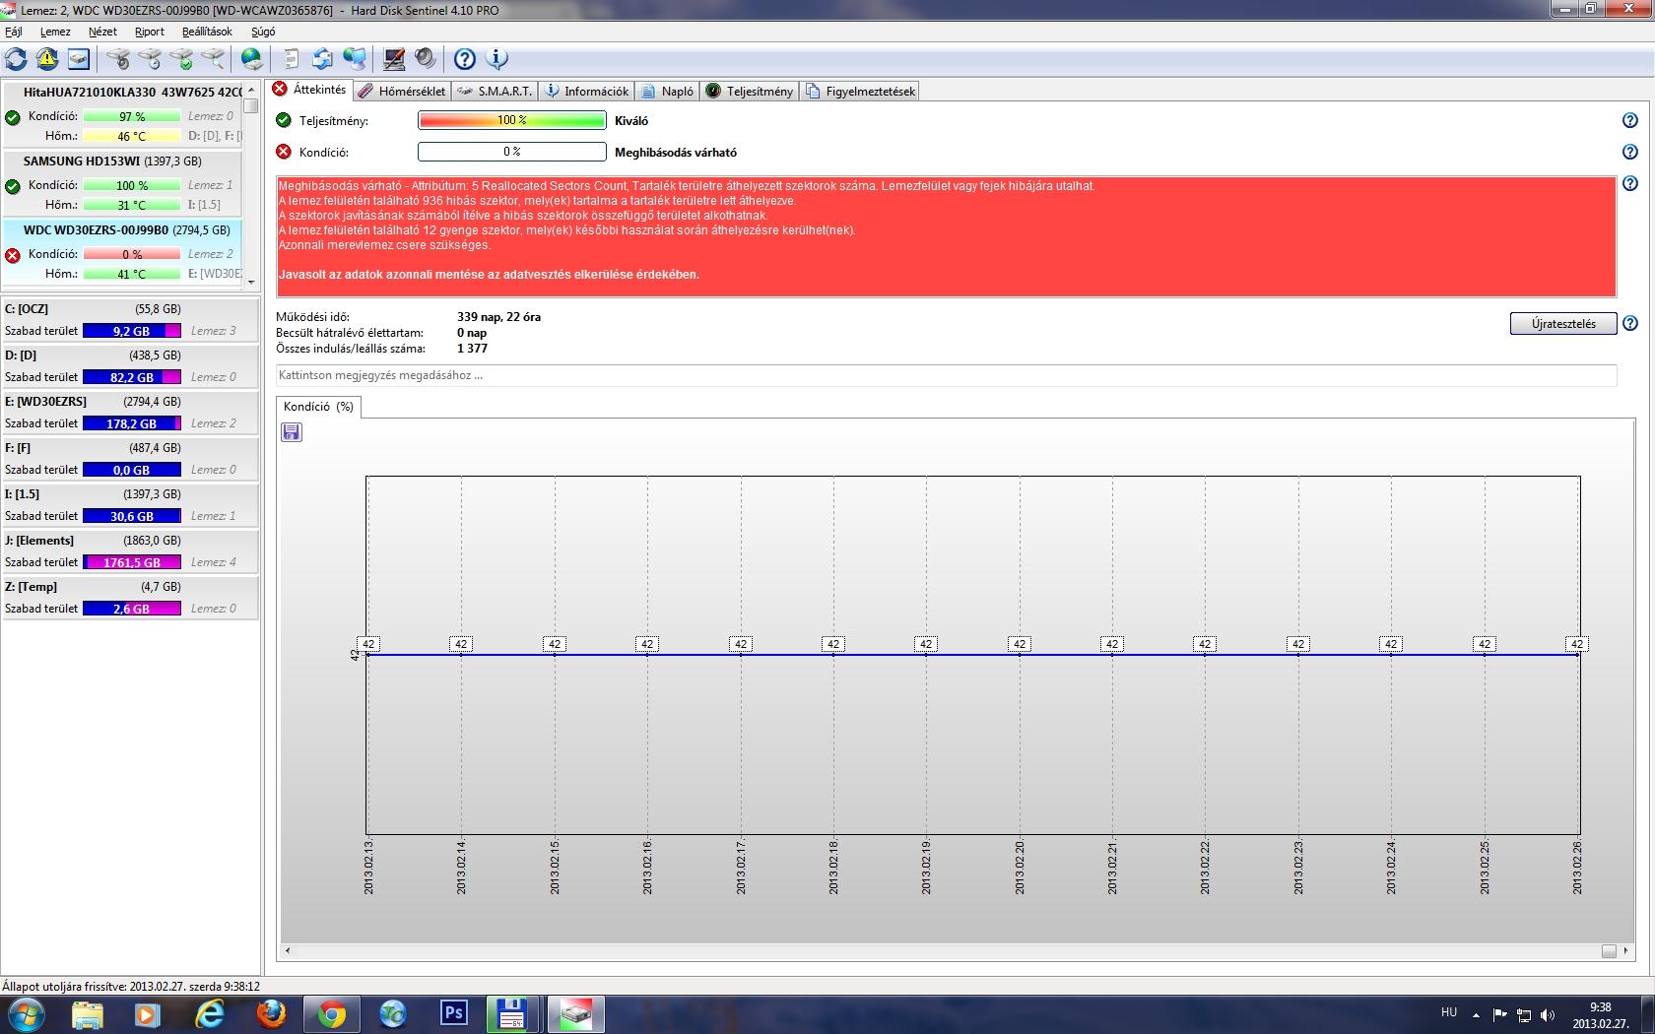Image resolution: width=1655 pixels, height=1034 pixels.
Task: Click the speaker sound toolbar icon
Action: click(425, 59)
